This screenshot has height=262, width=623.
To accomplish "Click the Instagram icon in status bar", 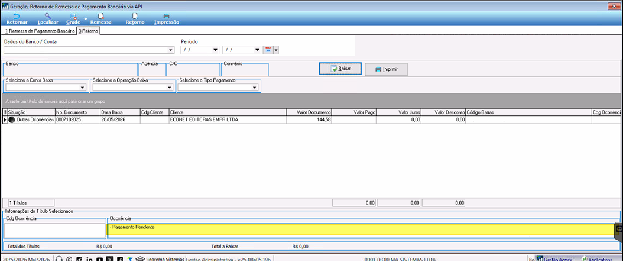I will (79, 259).
